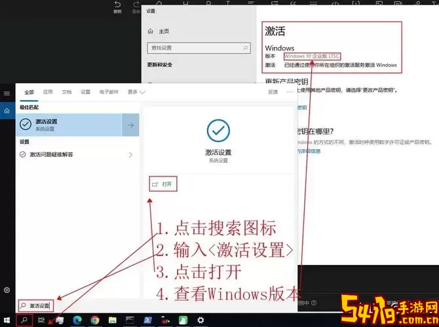Open the terminal window icon in the taskbar
Viewport: 439px width, 327px height.
click(x=130, y=320)
